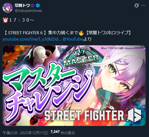Image resolution: width=149 pixels, height=137 pixels.
Task: Click the alarm clock emoji
Action: [x=5, y=20]
